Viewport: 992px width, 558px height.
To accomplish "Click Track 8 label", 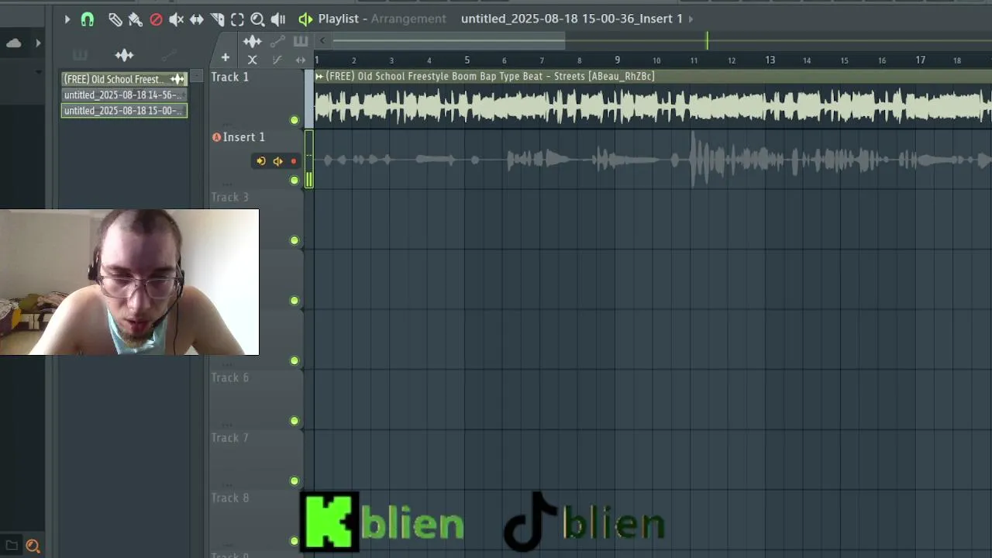I will pos(230,498).
